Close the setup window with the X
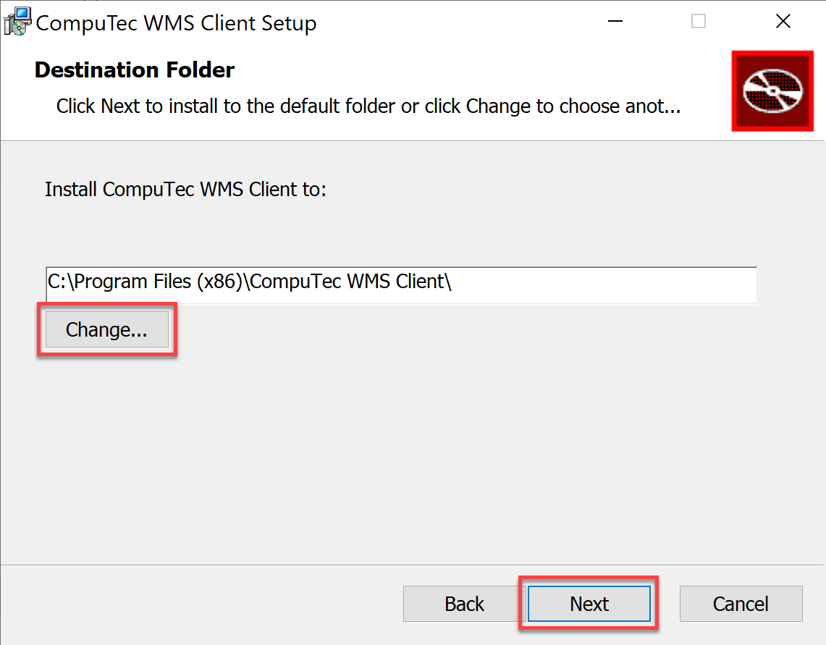The height and width of the screenshot is (645, 826). point(783,22)
